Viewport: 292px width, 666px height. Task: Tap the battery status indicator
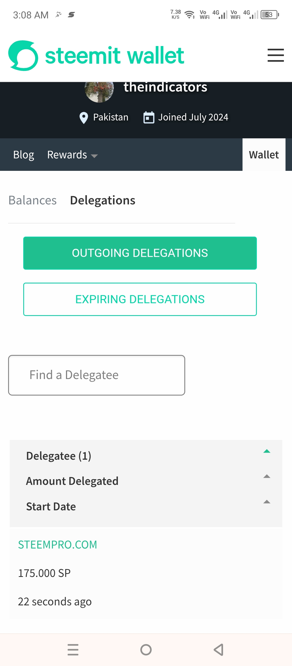[270, 15]
